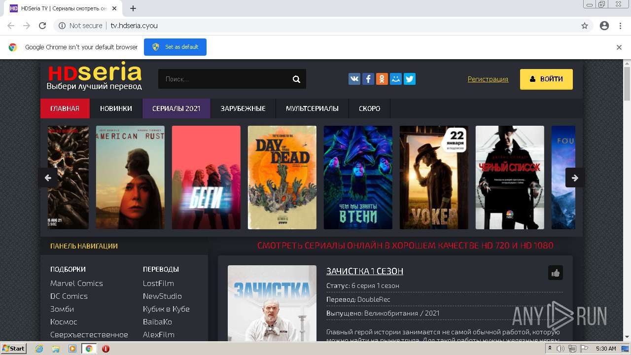
Task: Click the ВОЙТИ login button
Action: [546, 79]
